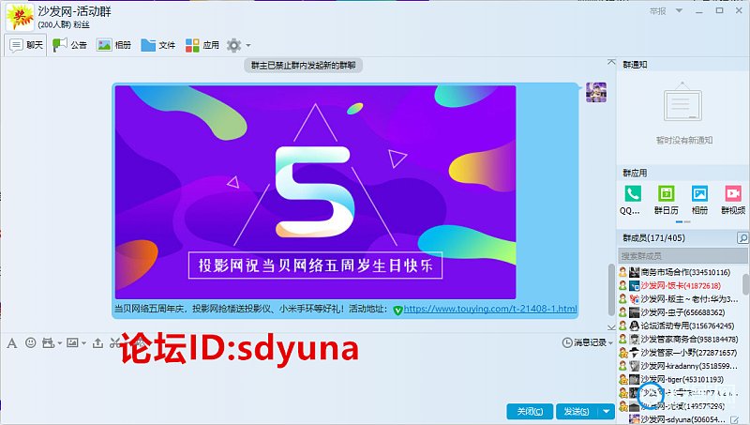Click the upload file icon
This screenshot has height=425, width=750.
(97, 342)
